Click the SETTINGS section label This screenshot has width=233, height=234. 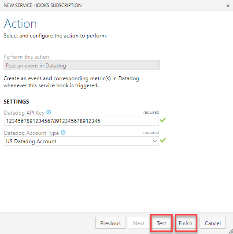coord(16,102)
